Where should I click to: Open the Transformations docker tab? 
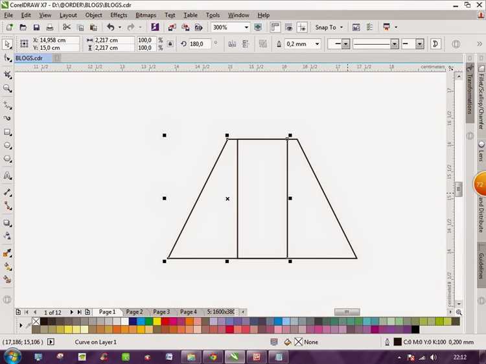click(470, 93)
